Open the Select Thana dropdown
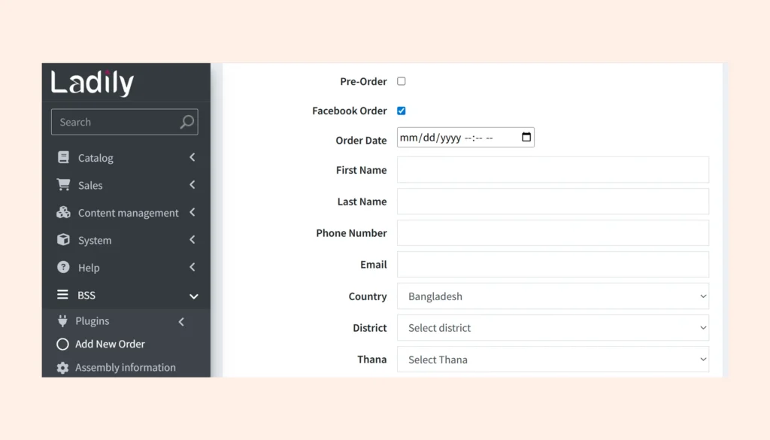Screen dimensions: 770x440 click(x=553, y=360)
